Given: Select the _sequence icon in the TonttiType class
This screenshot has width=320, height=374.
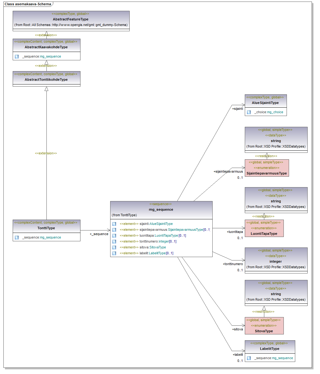Looking at the screenshot, I should click(x=17, y=238).
